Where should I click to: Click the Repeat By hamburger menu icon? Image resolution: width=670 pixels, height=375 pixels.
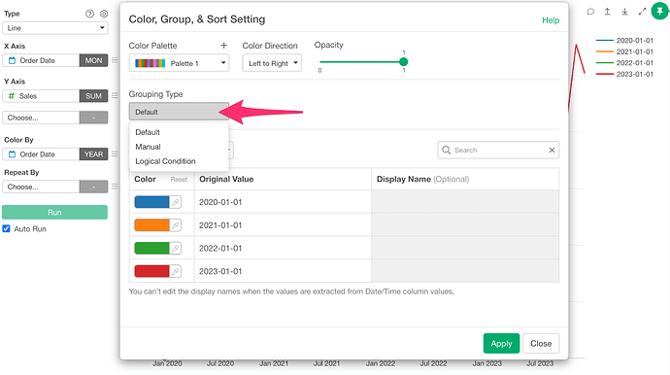tap(115, 187)
